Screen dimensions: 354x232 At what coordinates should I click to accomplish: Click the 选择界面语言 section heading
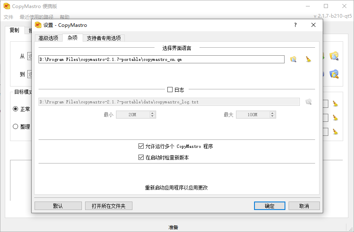tap(177, 48)
